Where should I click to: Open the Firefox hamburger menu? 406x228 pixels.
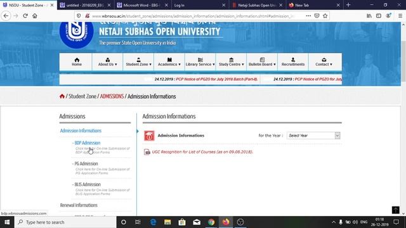tap(400, 16)
